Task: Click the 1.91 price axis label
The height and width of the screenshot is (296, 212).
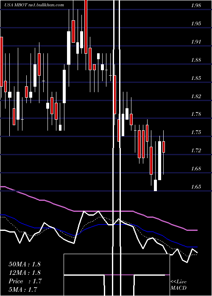Action: click(x=196, y=42)
